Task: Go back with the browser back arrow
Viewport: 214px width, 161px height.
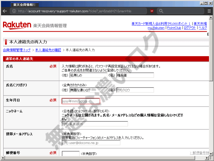Action: 5,11
